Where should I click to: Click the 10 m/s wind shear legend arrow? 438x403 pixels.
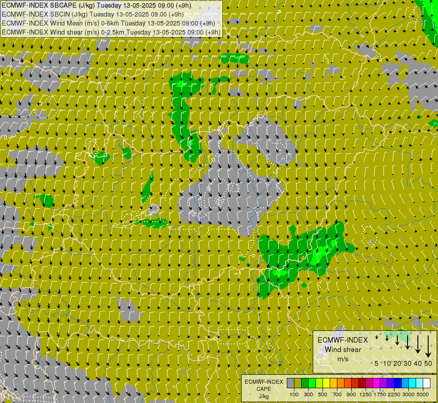point(387,338)
